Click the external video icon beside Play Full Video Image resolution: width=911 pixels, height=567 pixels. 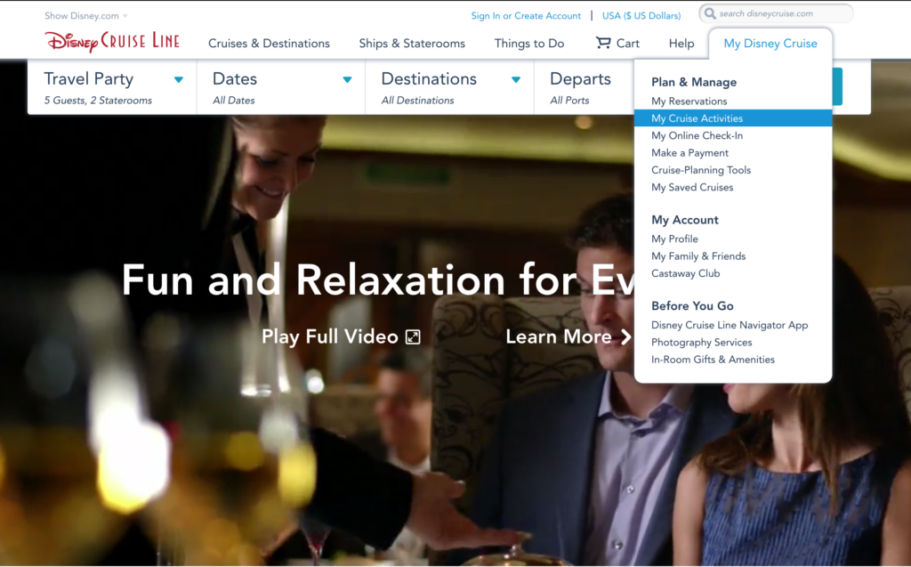(x=413, y=336)
